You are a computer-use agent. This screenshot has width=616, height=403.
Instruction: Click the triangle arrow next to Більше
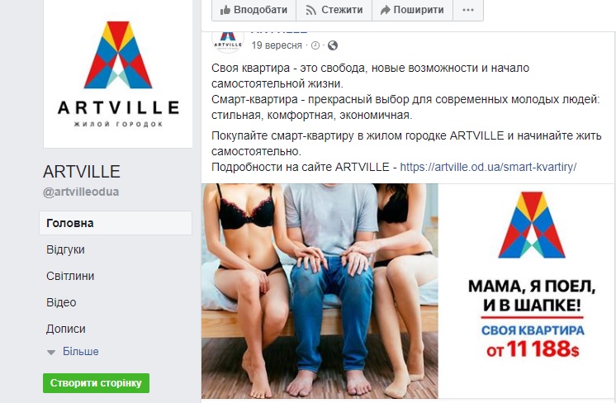point(51,353)
